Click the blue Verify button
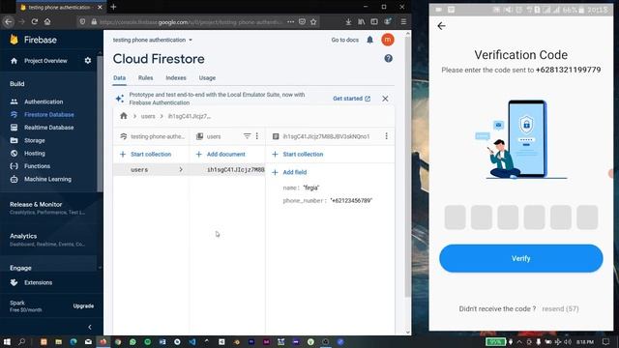Image resolution: width=619 pixels, height=348 pixels. point(520,258)
